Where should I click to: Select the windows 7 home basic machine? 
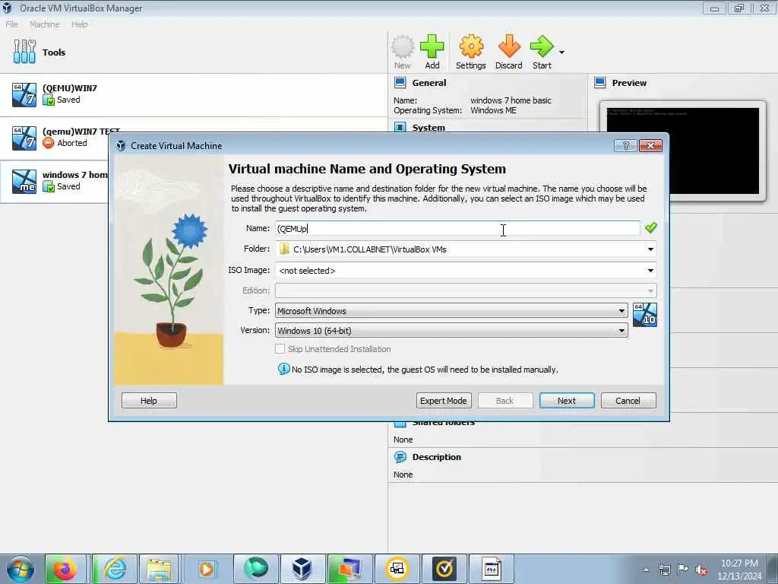55,181
